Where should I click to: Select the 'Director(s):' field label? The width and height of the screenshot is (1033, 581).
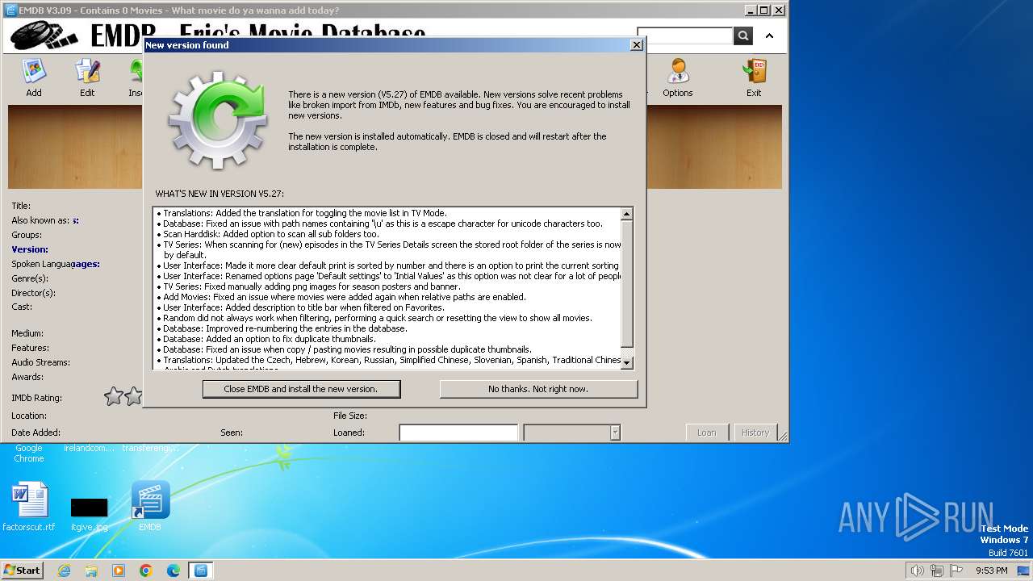click(33, 293)
